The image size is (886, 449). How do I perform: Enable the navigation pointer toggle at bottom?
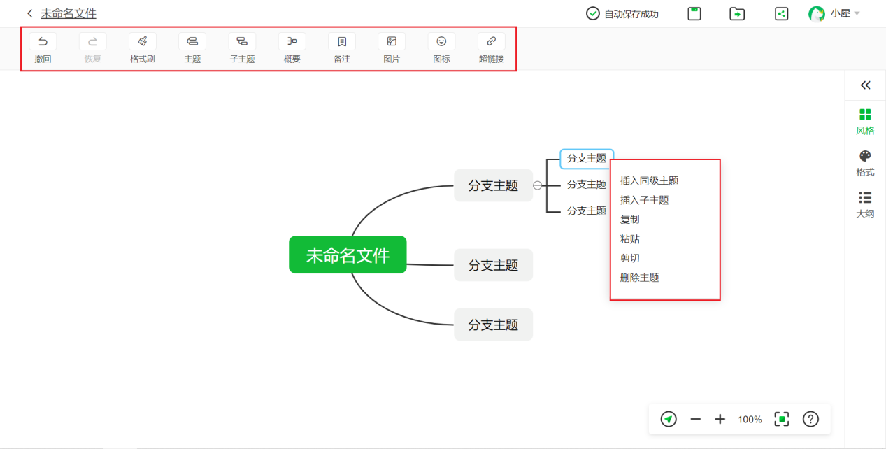[x=669, y=418]
